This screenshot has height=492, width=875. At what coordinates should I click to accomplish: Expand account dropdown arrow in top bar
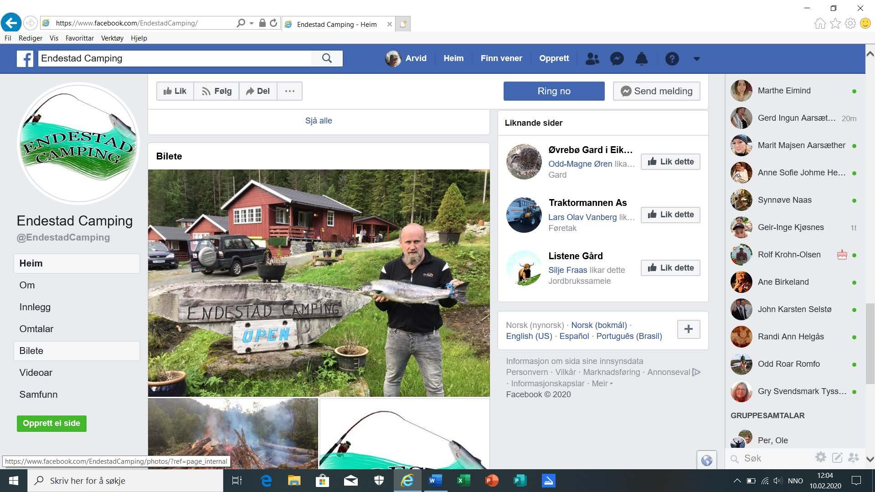coord(696,59)
